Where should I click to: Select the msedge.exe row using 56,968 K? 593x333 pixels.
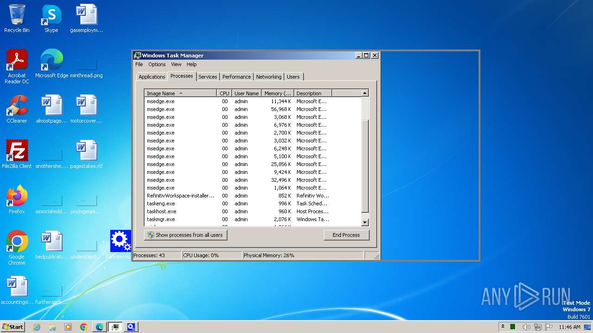point(252,109)
